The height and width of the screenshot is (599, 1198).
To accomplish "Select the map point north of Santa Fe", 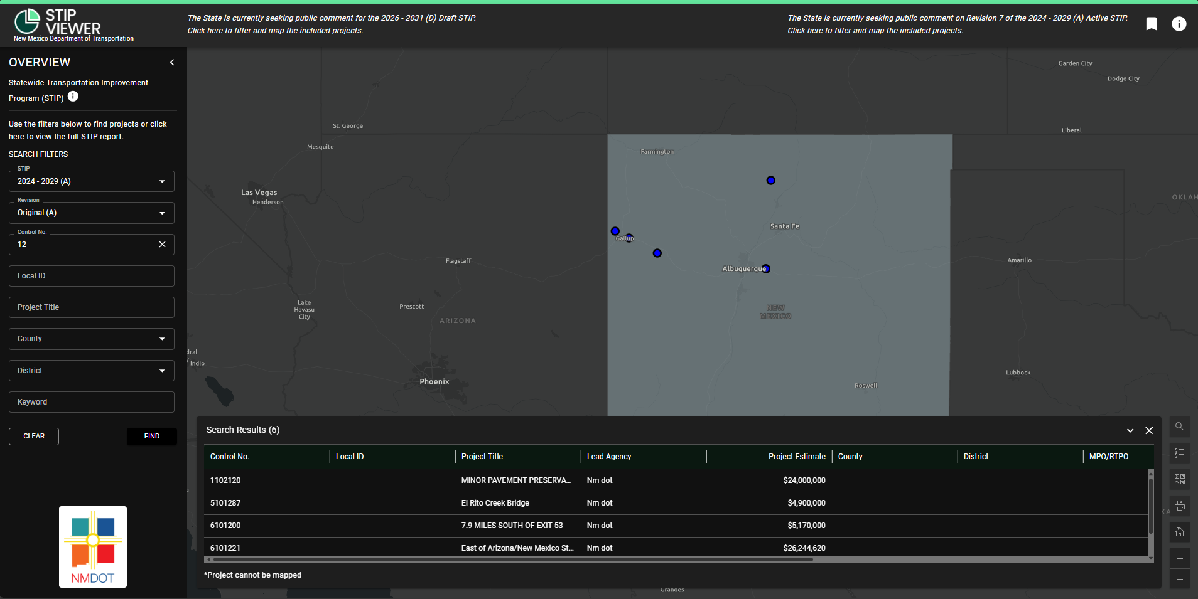I will (771, 180).
